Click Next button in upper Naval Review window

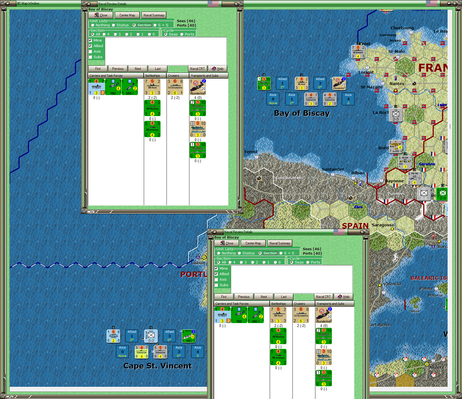pyautogui.click(x=138, y=69)
